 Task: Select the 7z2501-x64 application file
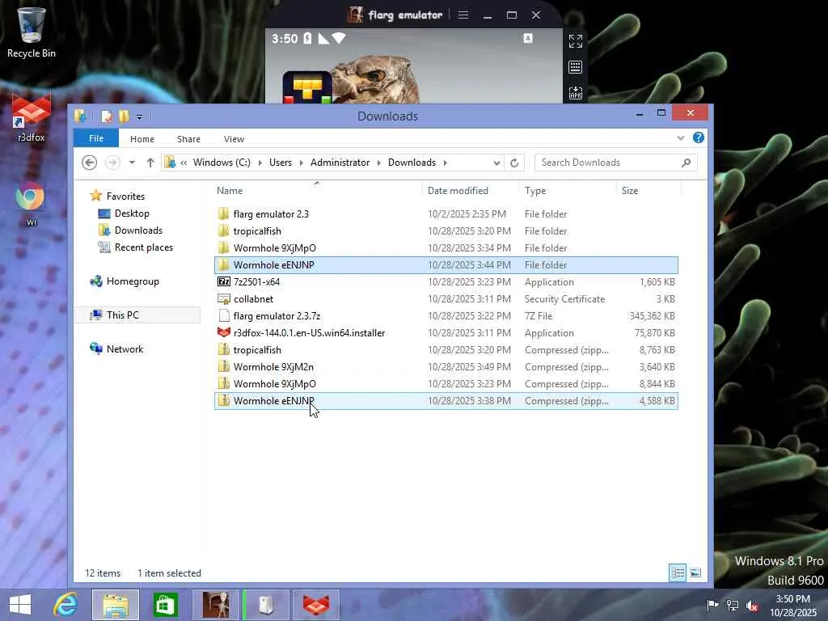point(446,282)
